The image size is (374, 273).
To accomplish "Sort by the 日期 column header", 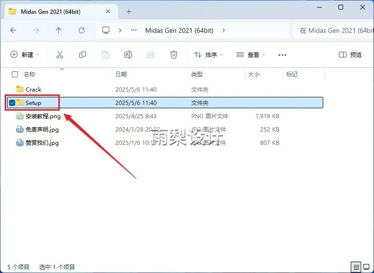I will point(121,75).
